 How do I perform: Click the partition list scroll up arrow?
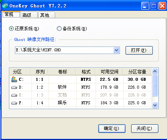(x=155, y=71)
